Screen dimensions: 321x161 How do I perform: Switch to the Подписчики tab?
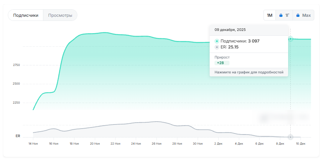point(26,15)
